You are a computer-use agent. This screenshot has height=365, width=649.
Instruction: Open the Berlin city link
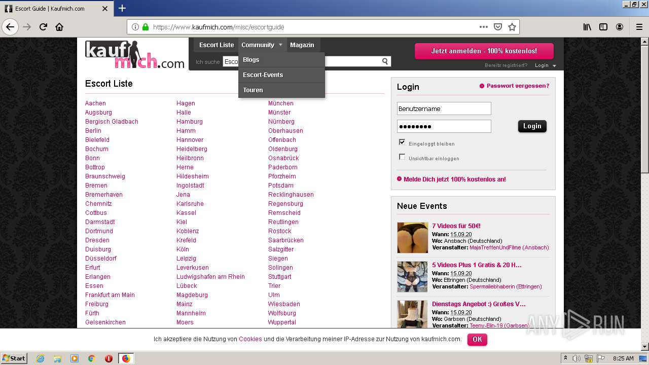(93, 130)
